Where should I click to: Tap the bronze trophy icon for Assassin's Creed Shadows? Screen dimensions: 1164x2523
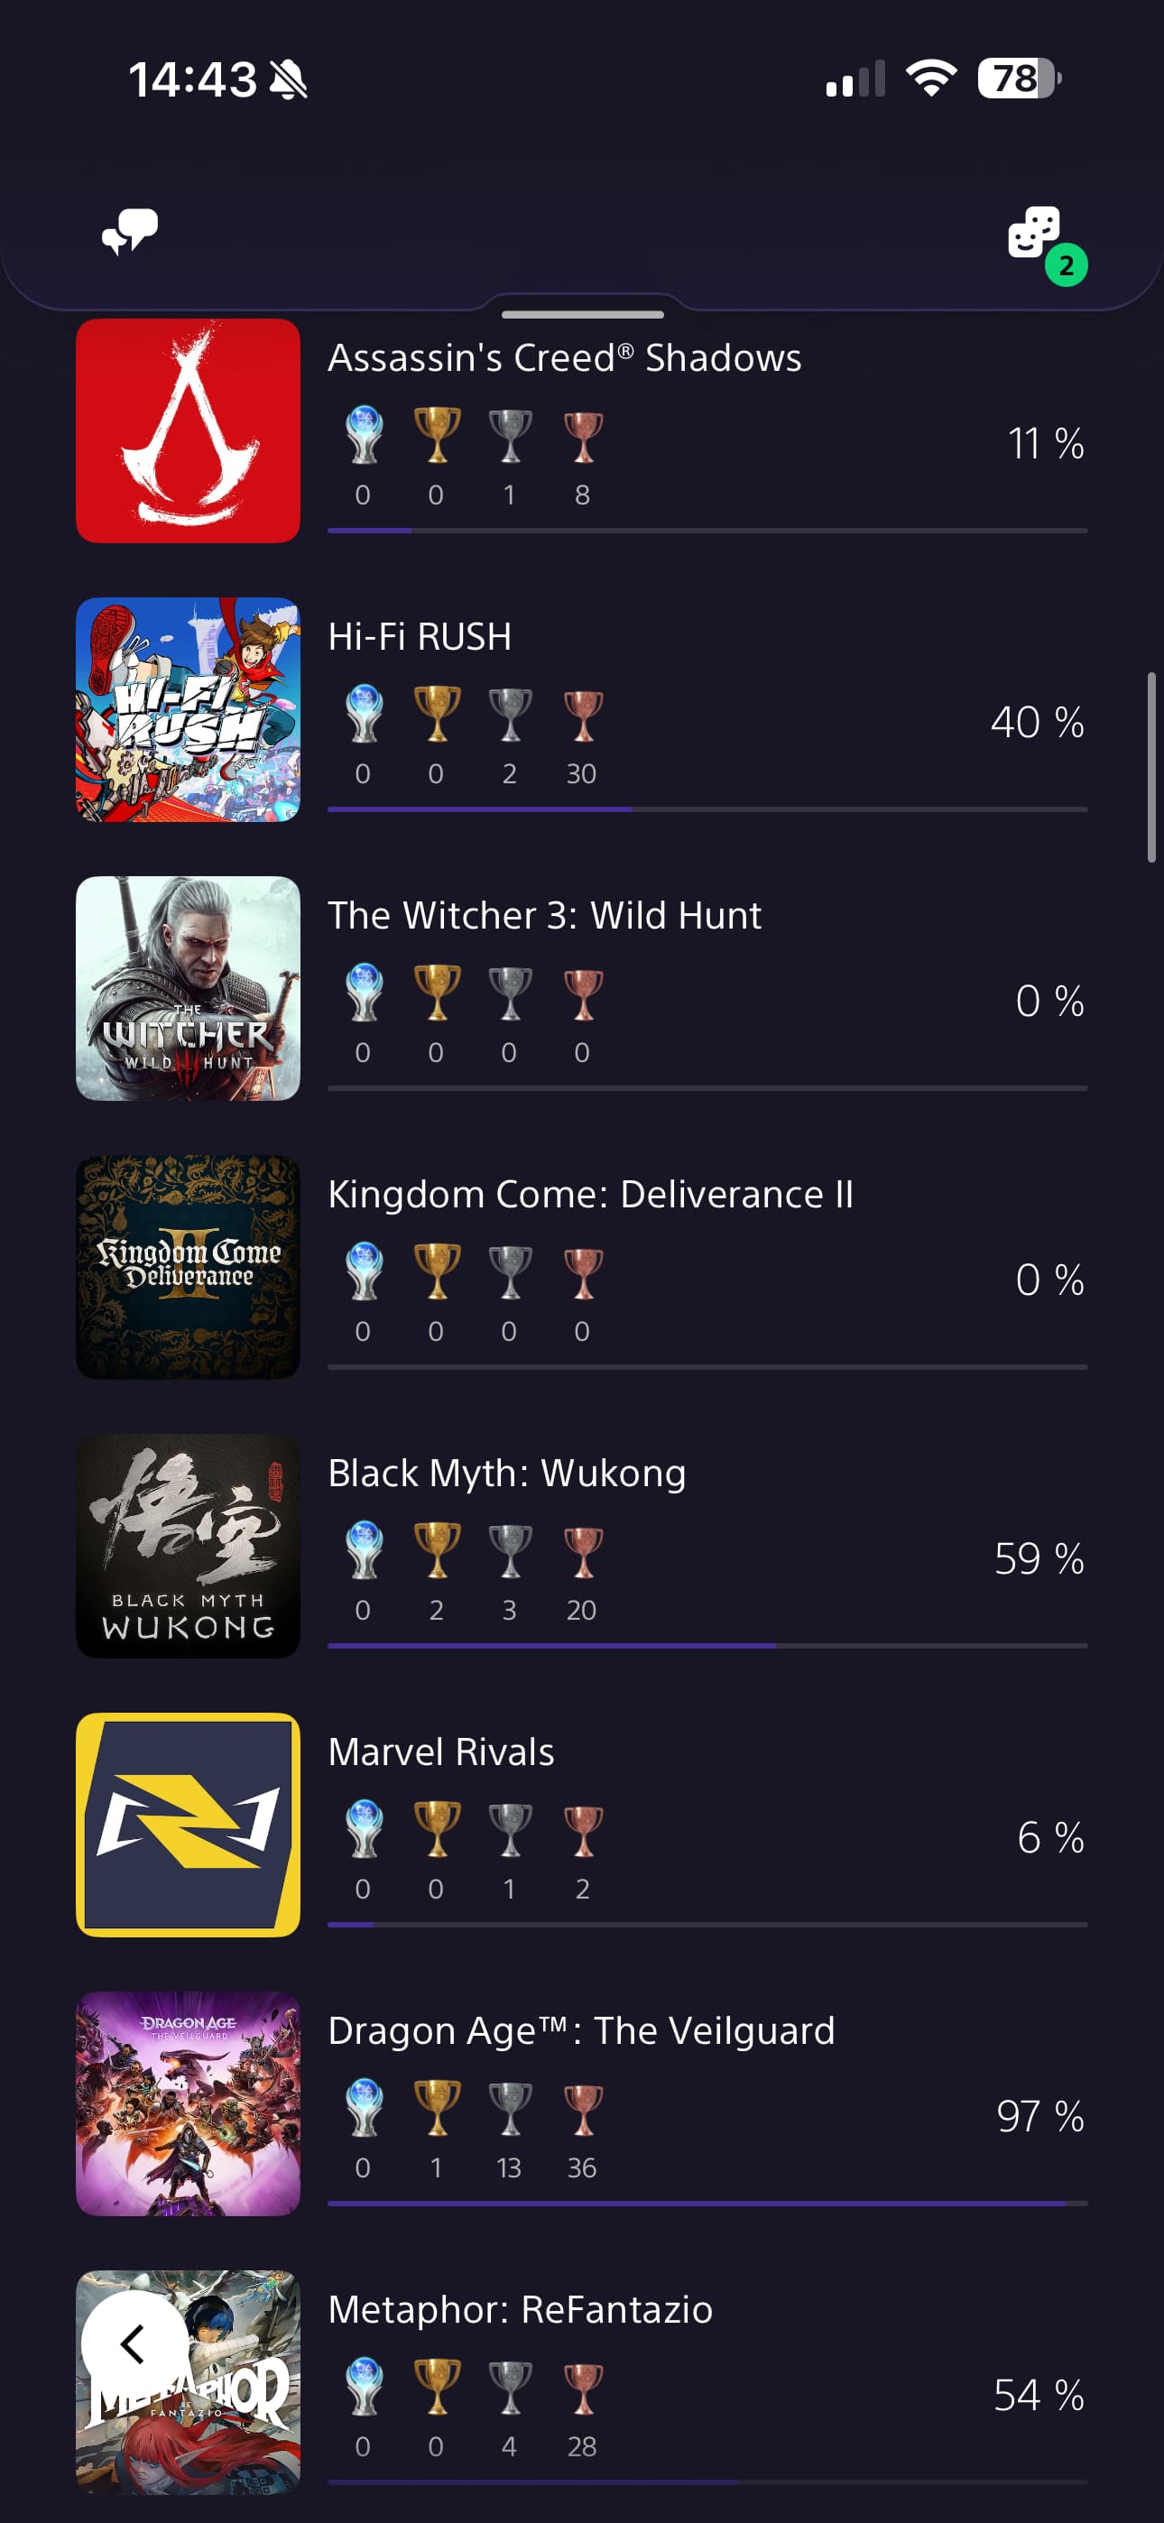(x=583, y=436)
